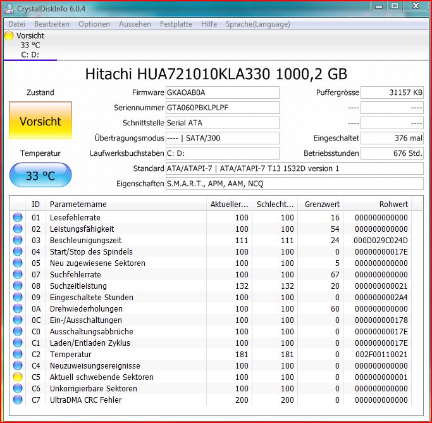Click the Puffergrösse value 31157 KB

pos(392,92)
